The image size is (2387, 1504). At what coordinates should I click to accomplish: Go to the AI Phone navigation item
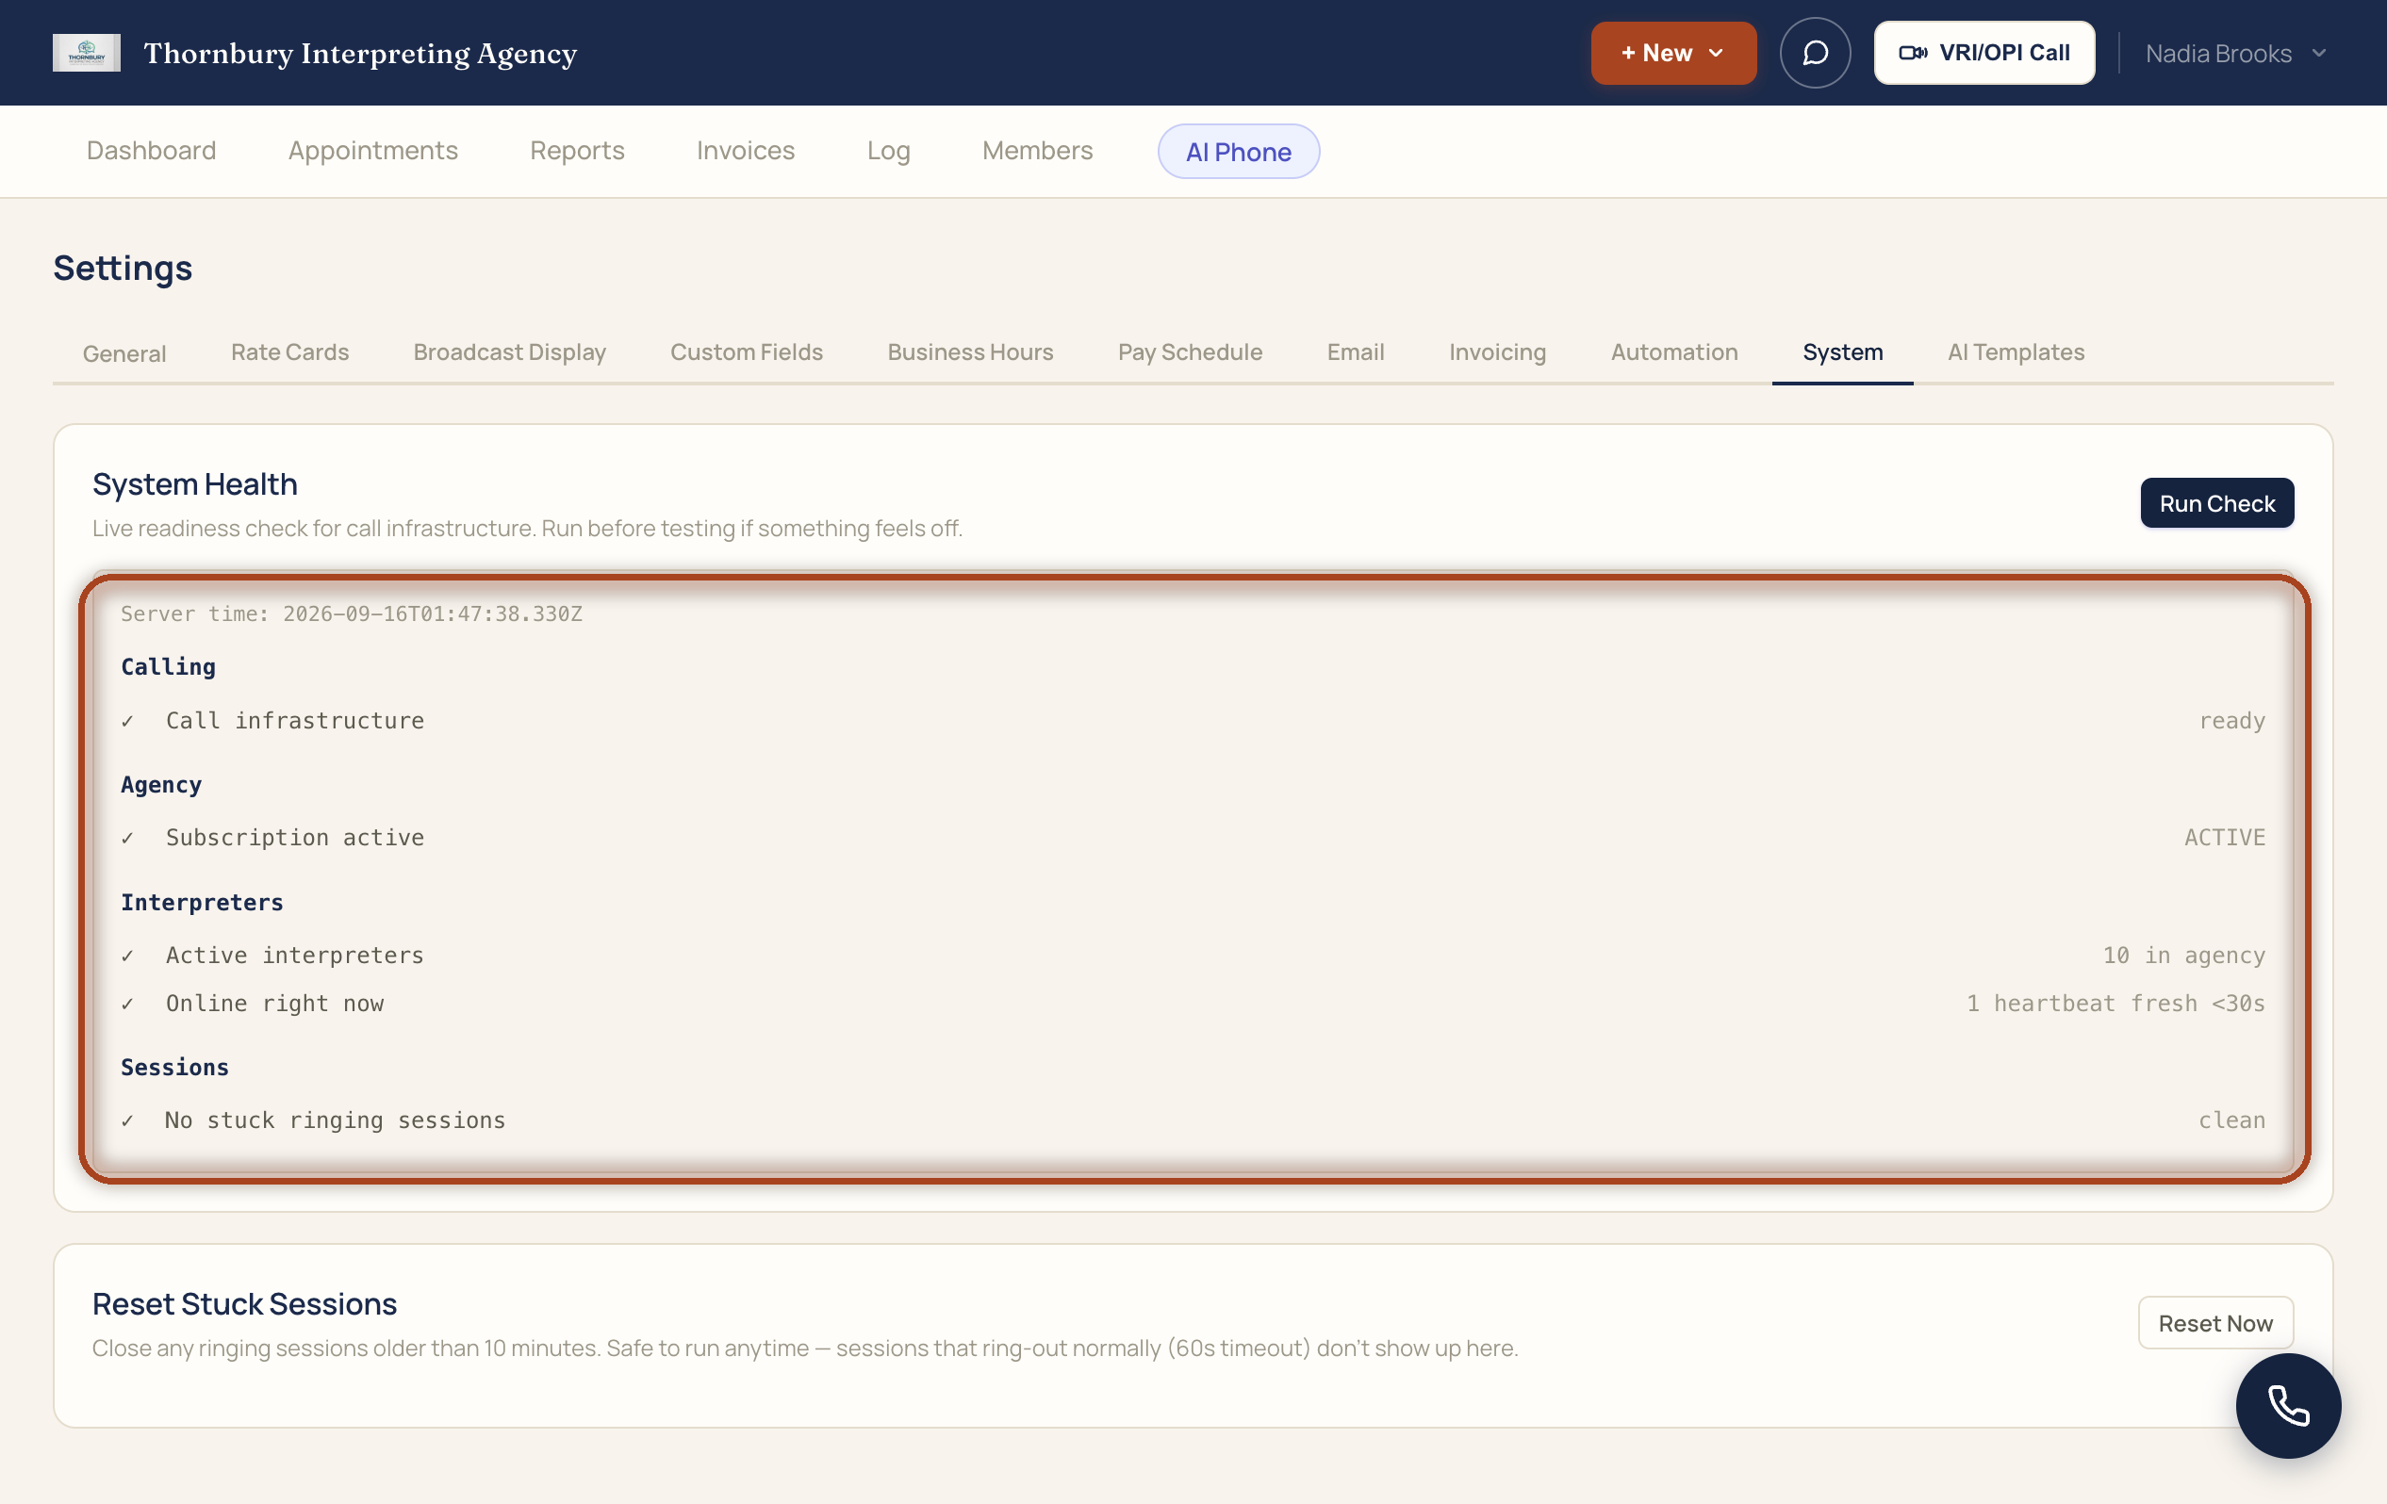pos(1238,151)
